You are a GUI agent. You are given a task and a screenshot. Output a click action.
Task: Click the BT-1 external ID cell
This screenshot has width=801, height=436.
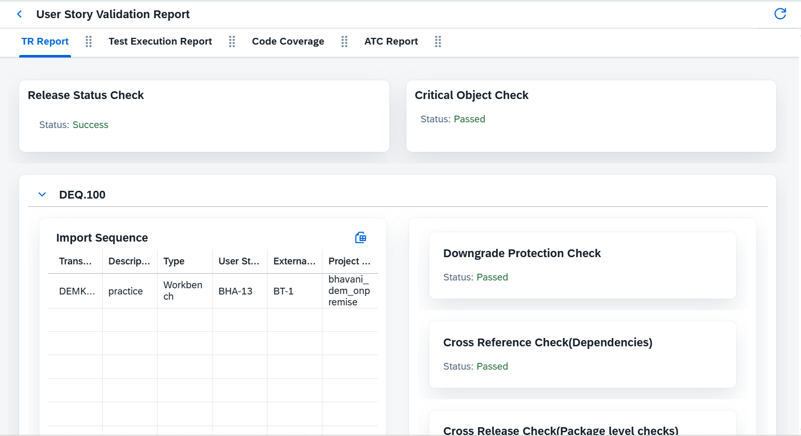(x=284, y=291)
